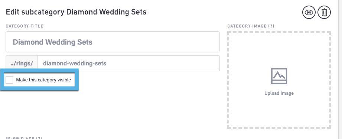Focus the Diamond Wedding Sets title field
Image resolution: width=342 pixels, height=139 pixels.
[113, 42]
